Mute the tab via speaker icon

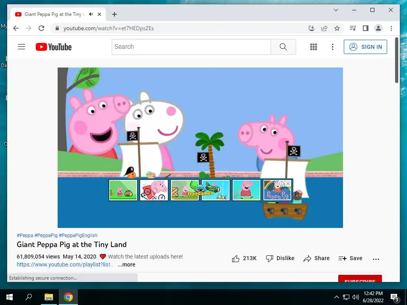pyautogui.click(x=91, y=14)
